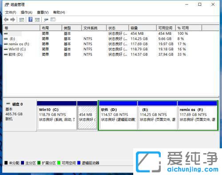The image size is (222, 175).
Task: Select the Win10 (C:) partition block
Action: point(57,115)
